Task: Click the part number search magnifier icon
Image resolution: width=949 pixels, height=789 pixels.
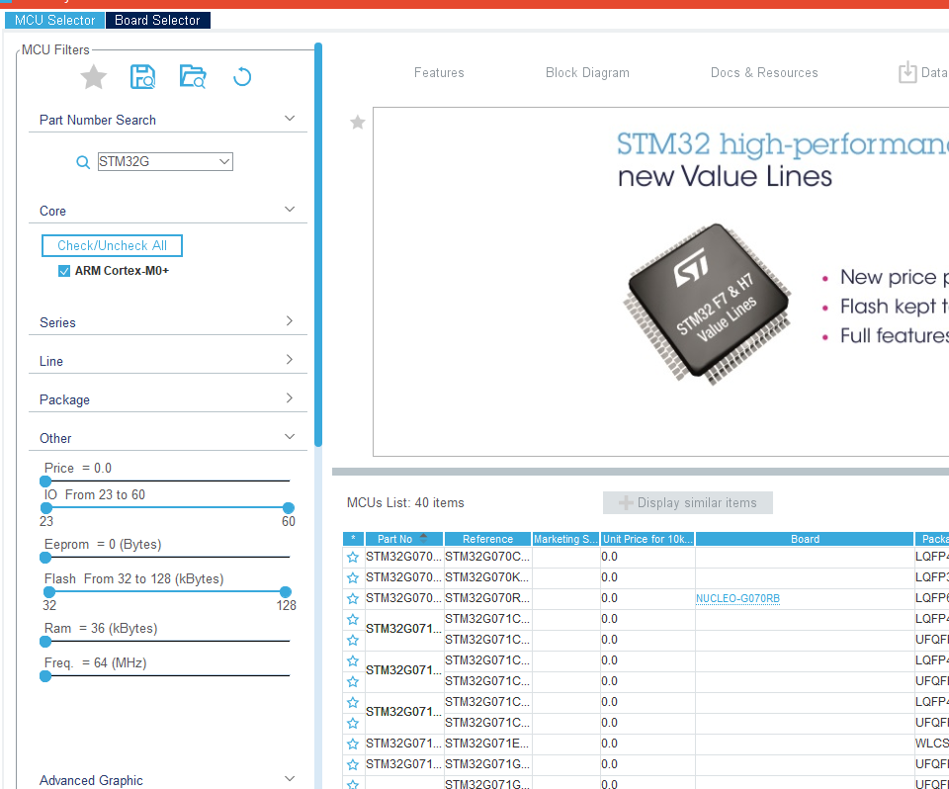Action: [83, 162]
